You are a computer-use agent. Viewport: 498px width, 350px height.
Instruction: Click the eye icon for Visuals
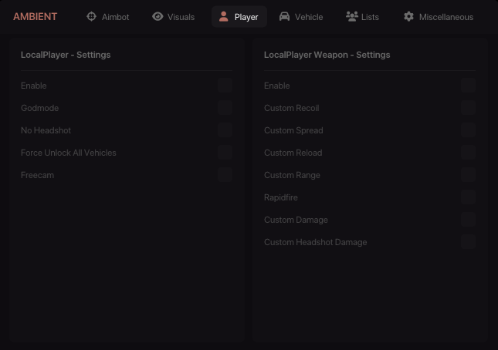click(x=158, y=16)
